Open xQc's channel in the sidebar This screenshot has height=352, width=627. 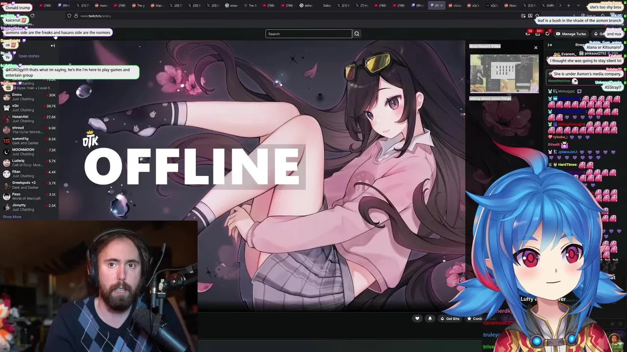click(29, 108)
